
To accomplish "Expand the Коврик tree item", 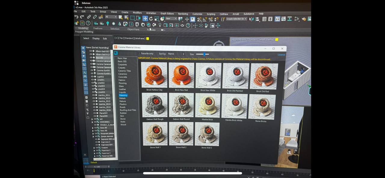I will pyautogui.click(x=94, y=148).
